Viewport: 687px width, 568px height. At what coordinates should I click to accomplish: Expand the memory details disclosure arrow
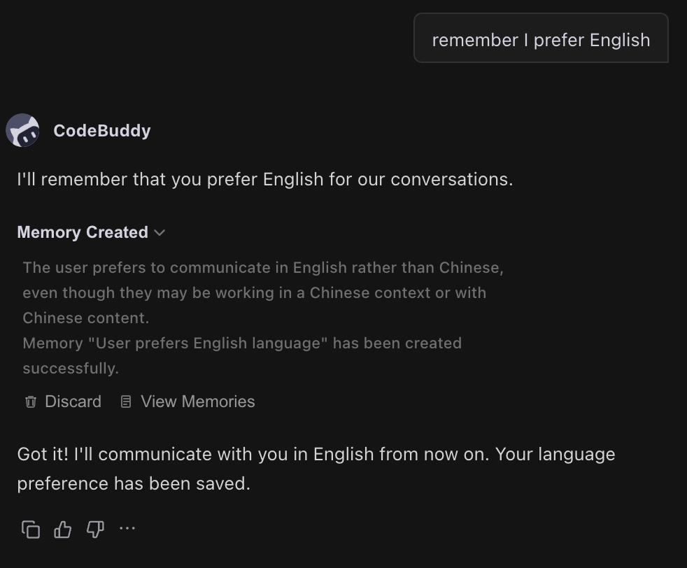click(x=159, y=233)
